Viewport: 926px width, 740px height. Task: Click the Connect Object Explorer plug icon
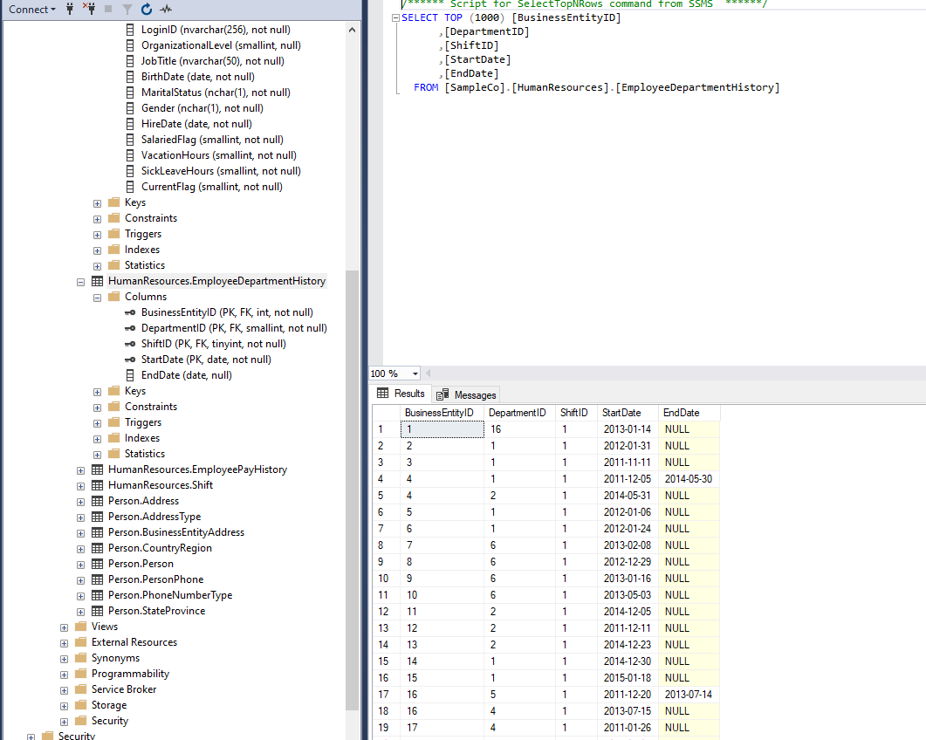click(x=70, y=9)
